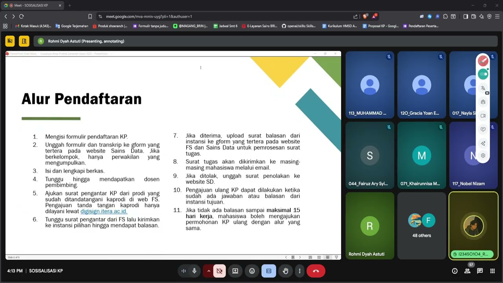Open the floating toolbar settings gear

click(483, 155)
